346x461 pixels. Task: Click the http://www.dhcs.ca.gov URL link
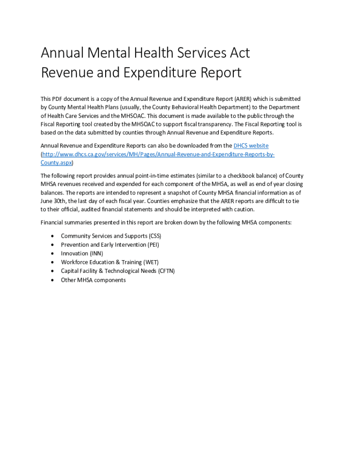point(157,154)
